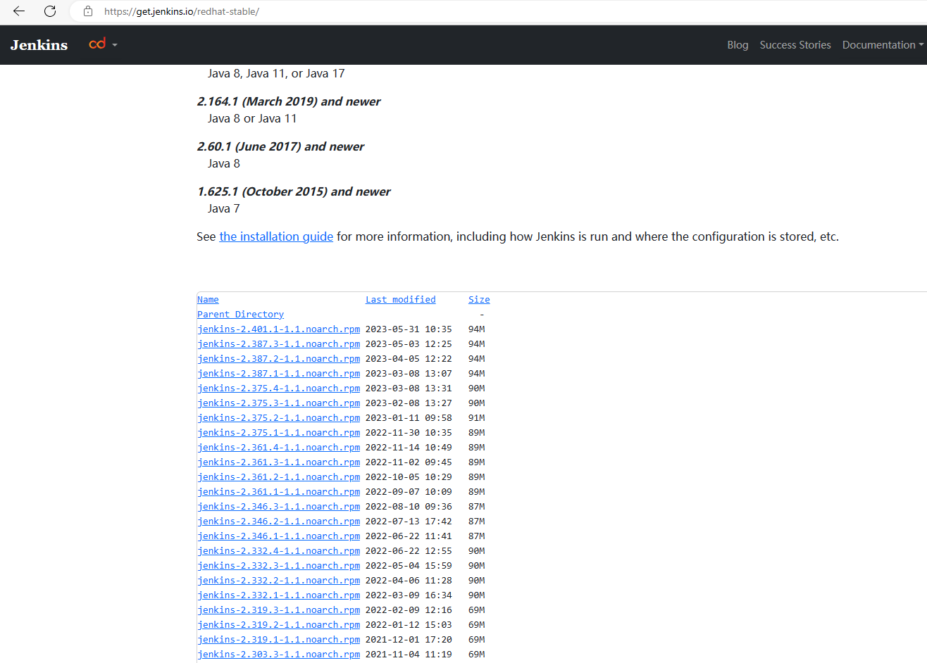The height and width of the screenshot is (663, 927).
Task: Open the CD Foundation logo dropdown
Action: pos(103,44)
